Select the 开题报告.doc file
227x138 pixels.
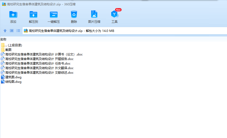[37, 59]
